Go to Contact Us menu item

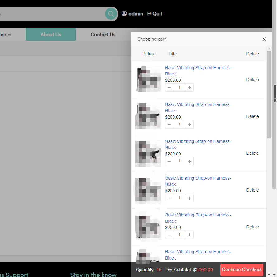(x=103, y=35)
